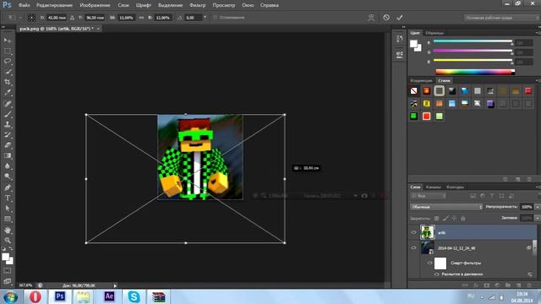Select the Rectangular Marquee tool
The image size is (541, 304).
pos(8,51)
